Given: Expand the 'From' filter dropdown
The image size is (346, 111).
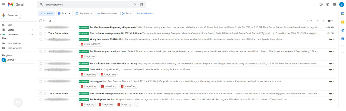Looking at the screenshot, I should click(64, 13).
